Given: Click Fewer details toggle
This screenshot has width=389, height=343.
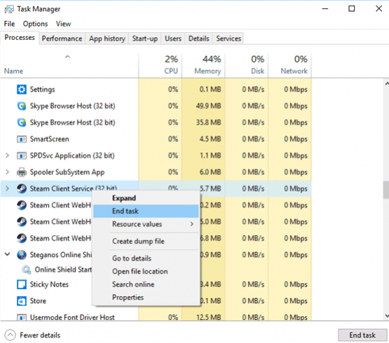Looking at the screenshot, I should (x=32, y=335).
